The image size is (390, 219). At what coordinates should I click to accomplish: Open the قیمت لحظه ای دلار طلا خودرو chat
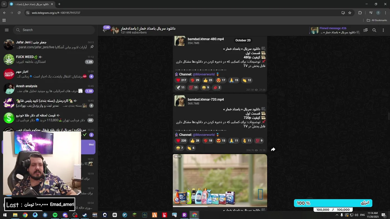(x=49, y=118)
